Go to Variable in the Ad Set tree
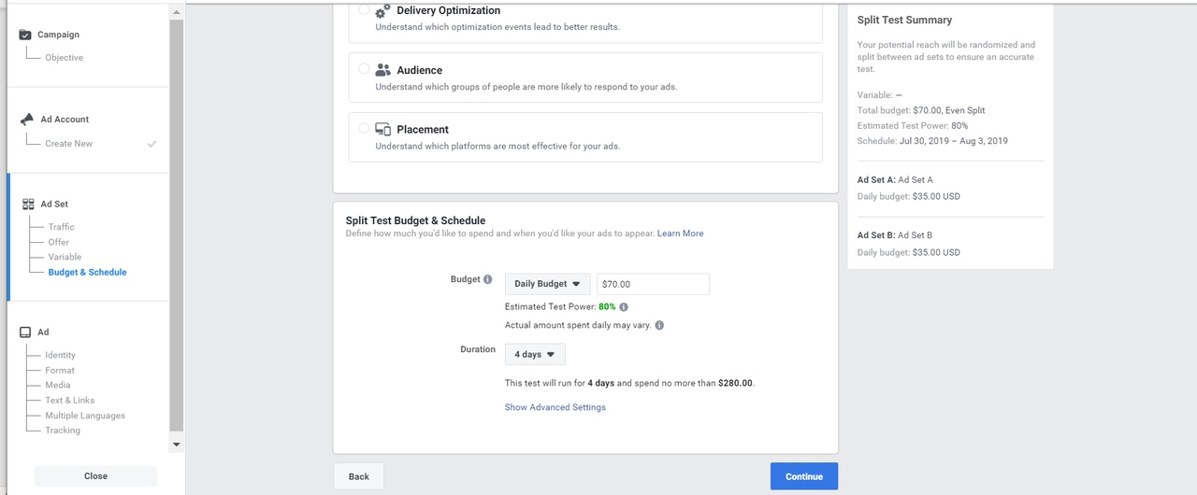Viewport: 1197px width, 495px height. [x=65, y=257]
